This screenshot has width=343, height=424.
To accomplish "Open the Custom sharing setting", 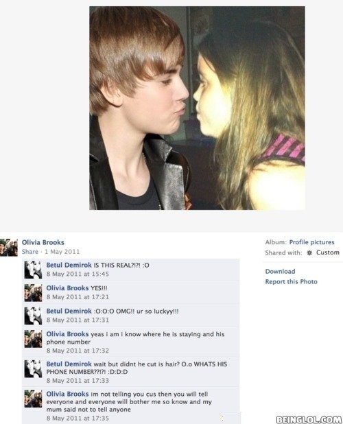I will tap(328, 252).
